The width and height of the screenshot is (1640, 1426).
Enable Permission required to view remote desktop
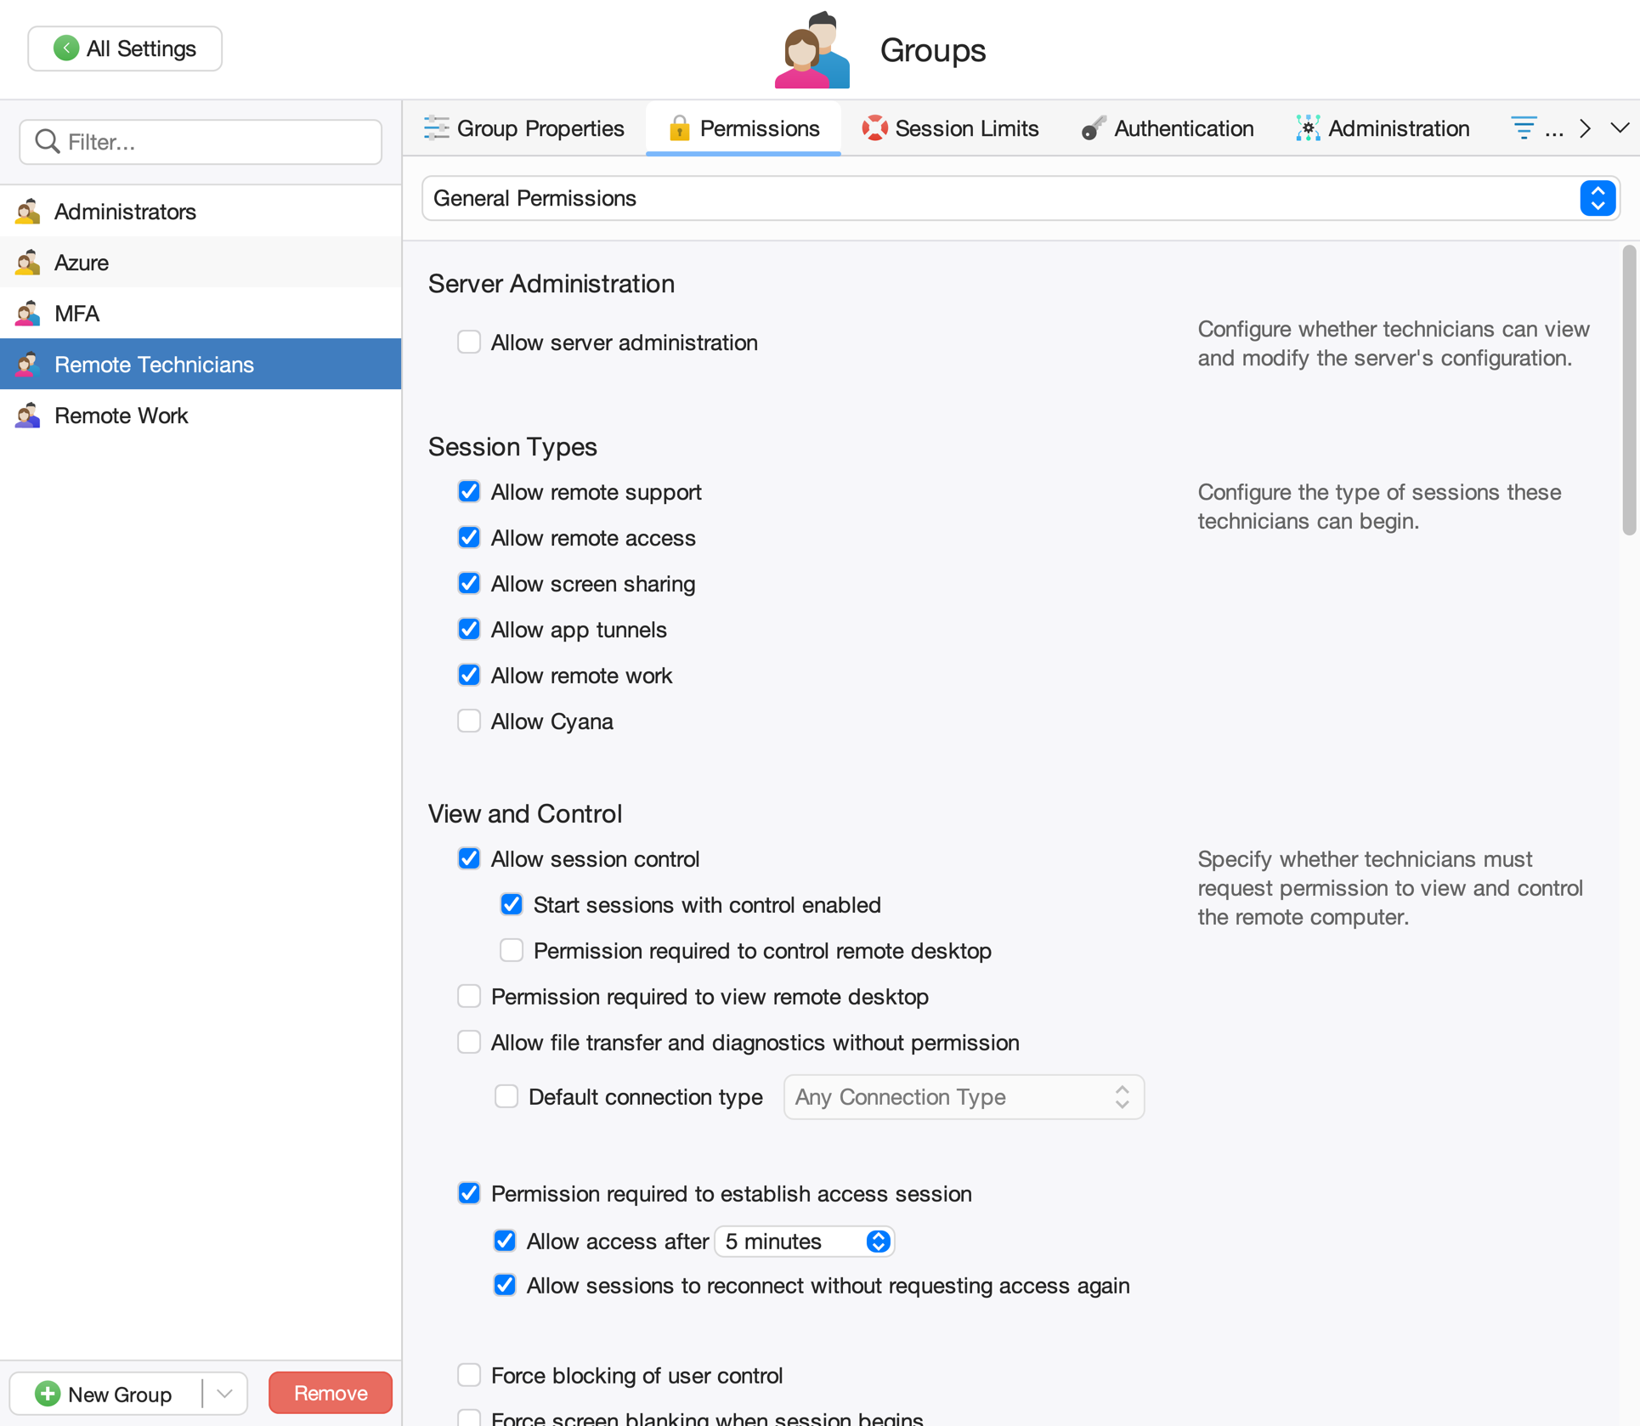point(469,997)
